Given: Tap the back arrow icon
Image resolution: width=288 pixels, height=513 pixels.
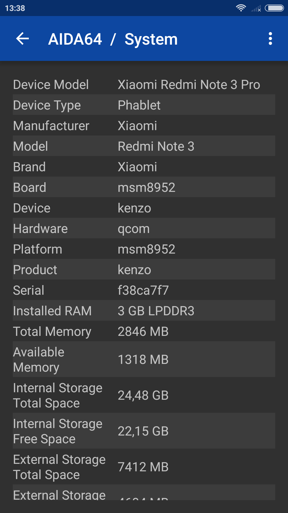Looking at the screenshot, I should 22,39.
